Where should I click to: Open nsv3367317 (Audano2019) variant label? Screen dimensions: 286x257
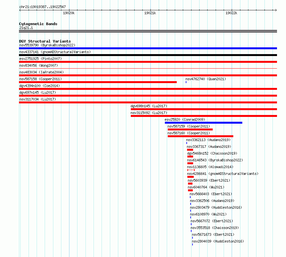(209, 147)
